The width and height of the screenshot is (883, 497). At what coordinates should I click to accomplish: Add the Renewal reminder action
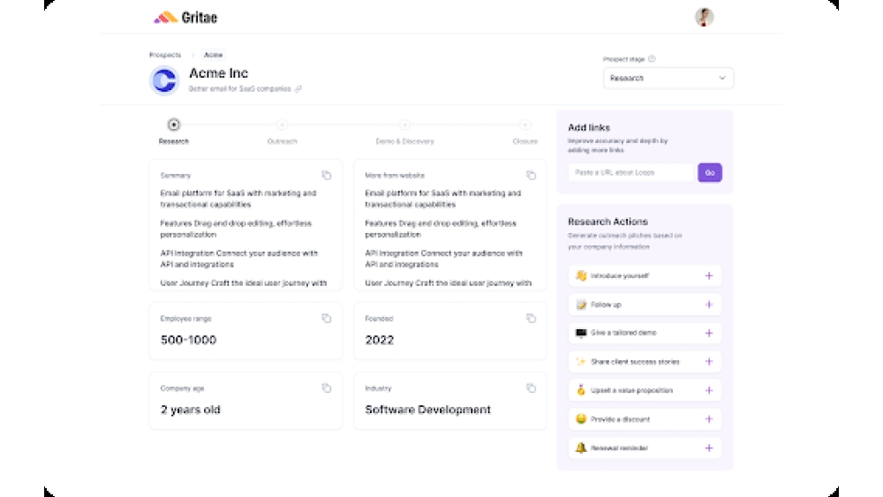[709, 448]
